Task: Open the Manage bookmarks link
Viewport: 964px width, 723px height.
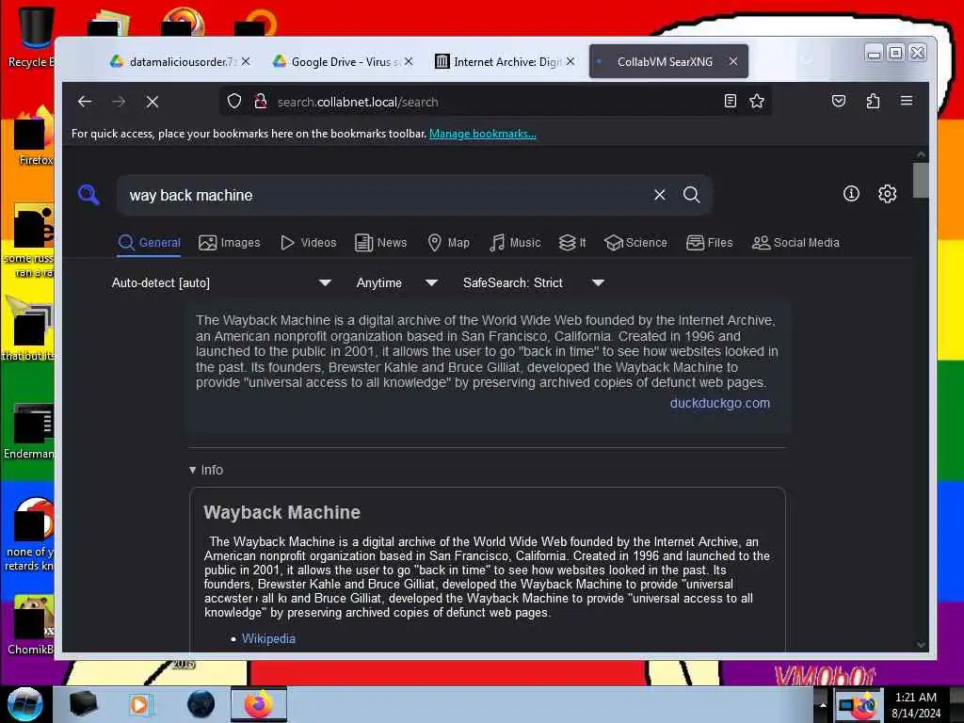Action: [x=483, y=134]
